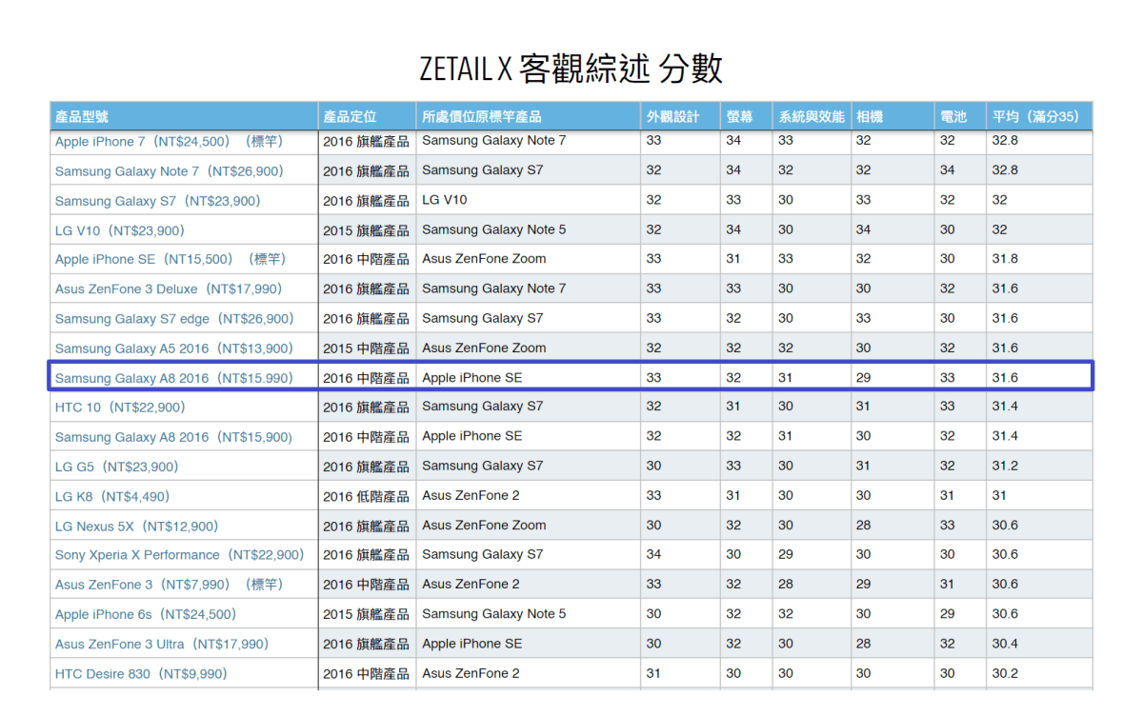The image size is (1143, 716).
Task: Click the 30.2 average in HTC Desire 830 row
Action: [x=1005, y=673]
